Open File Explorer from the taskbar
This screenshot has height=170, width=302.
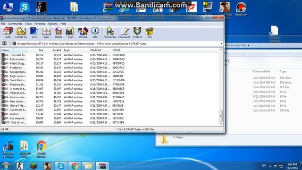(88, 166)
